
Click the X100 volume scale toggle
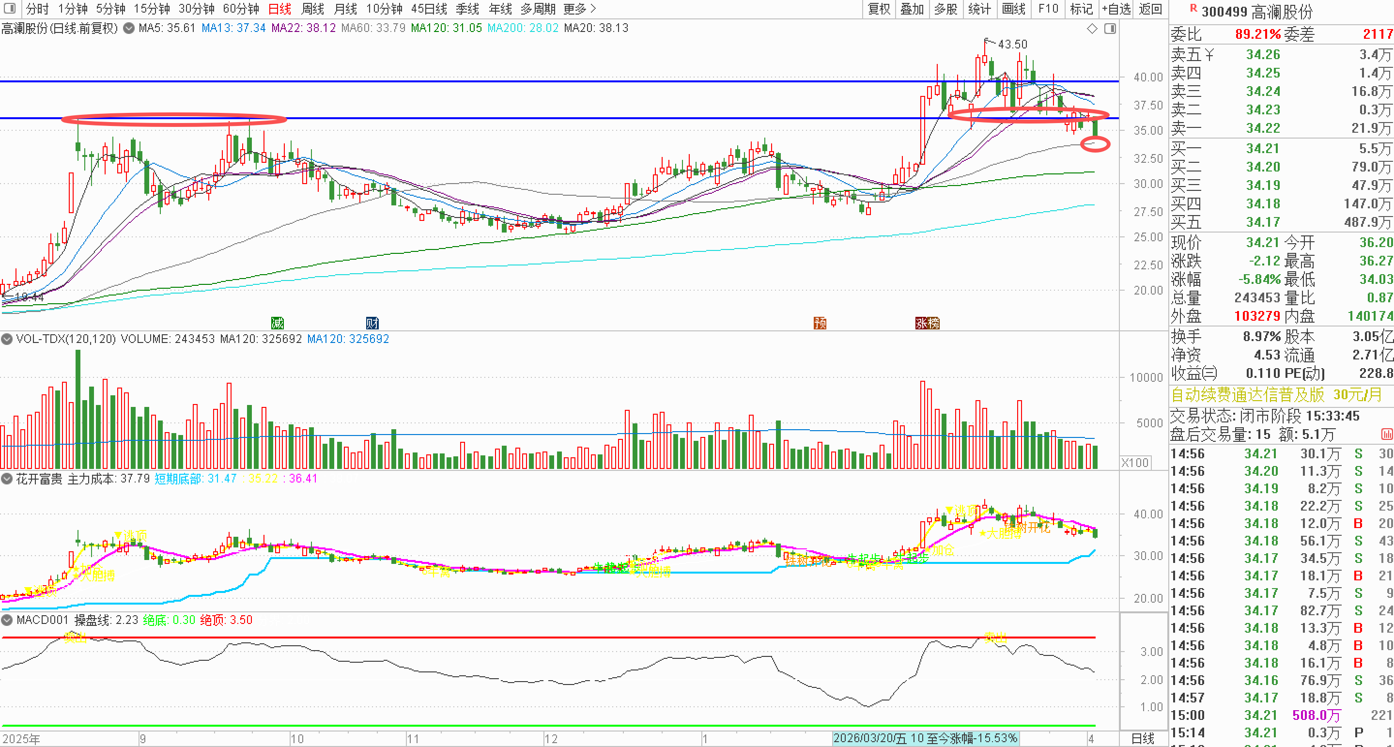(x=1135, y=463)
